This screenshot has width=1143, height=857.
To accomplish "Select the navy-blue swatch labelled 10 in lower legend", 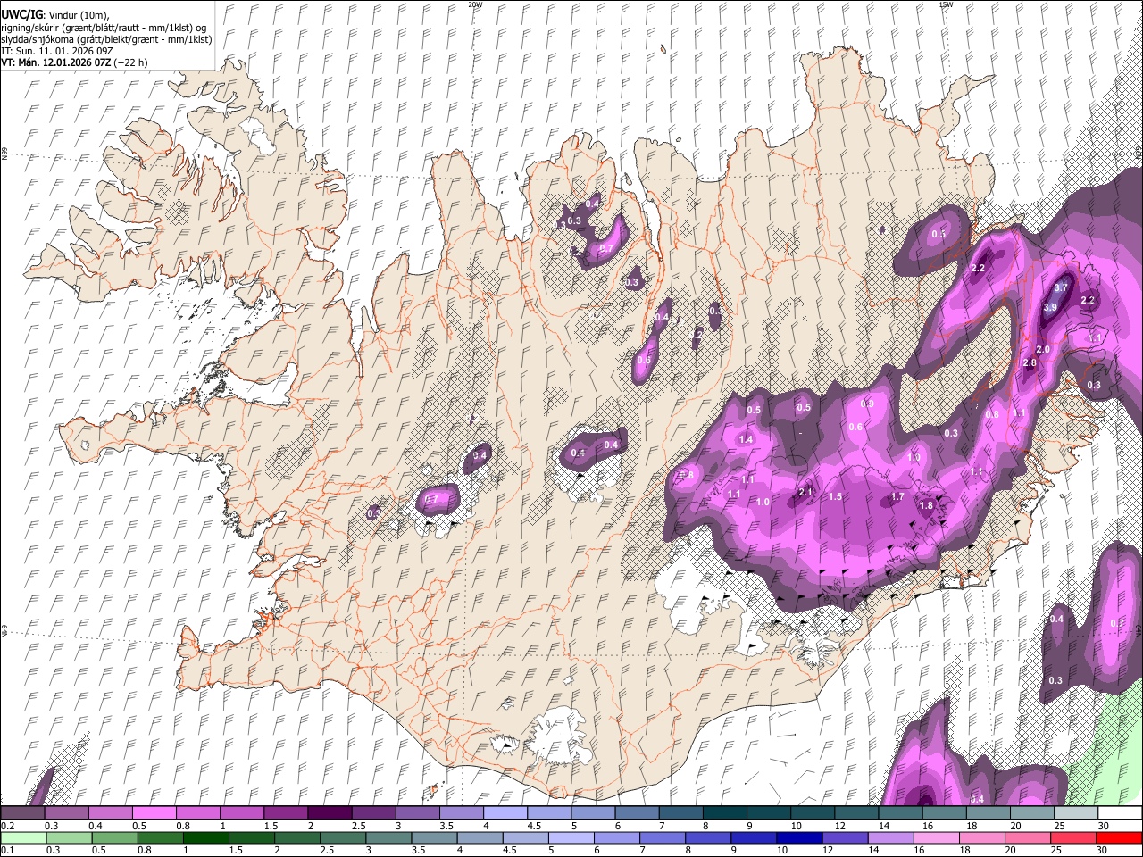I will point(797,838).
